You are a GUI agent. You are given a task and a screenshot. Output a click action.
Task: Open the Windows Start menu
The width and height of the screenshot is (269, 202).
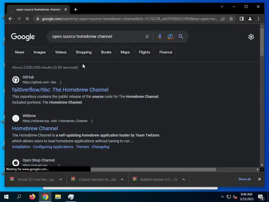click(6, 197)
